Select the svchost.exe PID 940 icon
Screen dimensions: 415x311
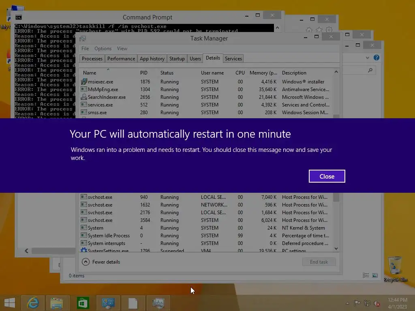84,197
